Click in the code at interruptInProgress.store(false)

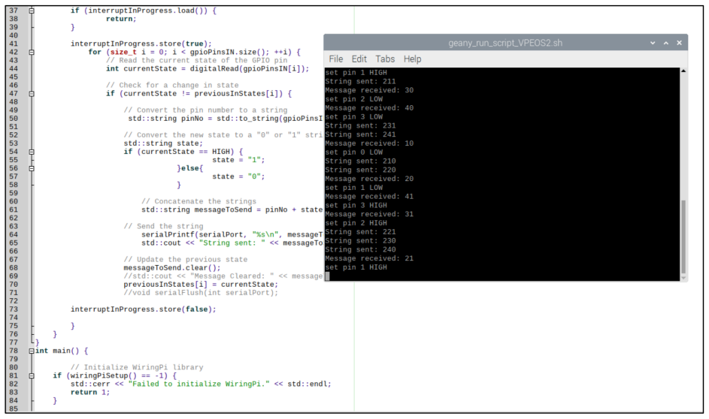tap(144, 309)
